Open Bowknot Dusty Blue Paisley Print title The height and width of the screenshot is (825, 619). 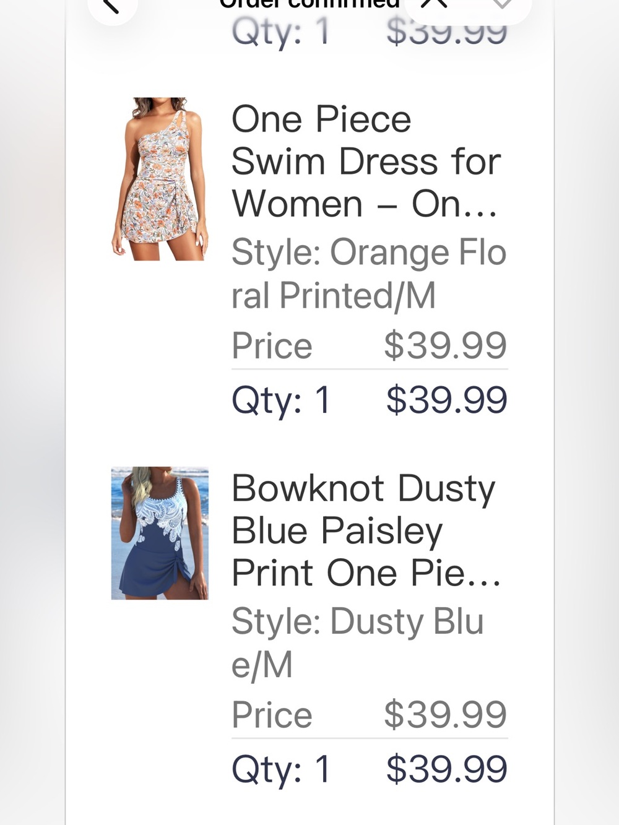[365, 530]
